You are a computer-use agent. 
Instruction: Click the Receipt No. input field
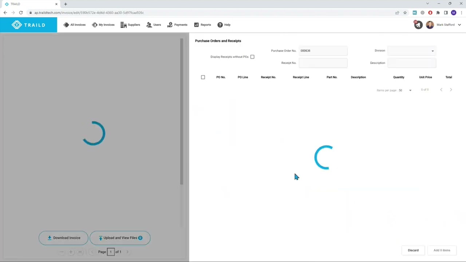[x=323, y=63]
